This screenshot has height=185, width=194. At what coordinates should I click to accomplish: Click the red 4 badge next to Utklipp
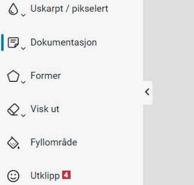click(66, 175)
